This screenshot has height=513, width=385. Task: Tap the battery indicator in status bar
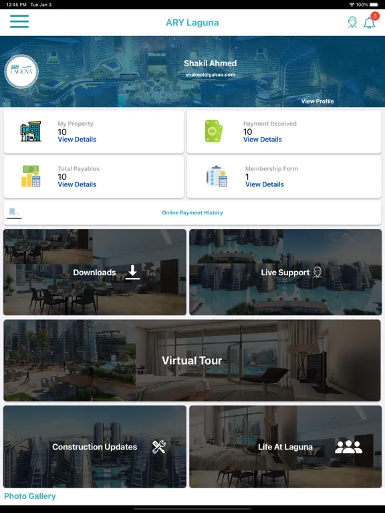374,5
